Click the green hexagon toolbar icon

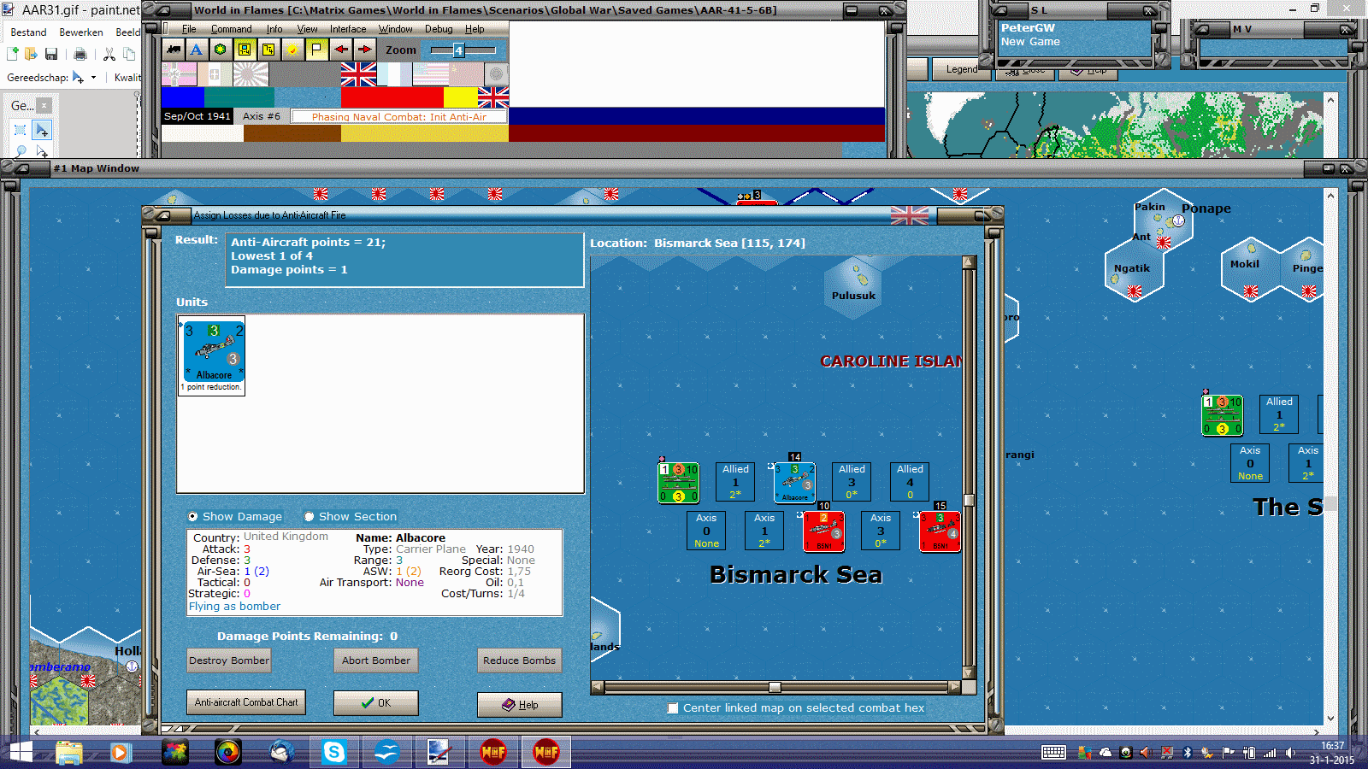221,50
